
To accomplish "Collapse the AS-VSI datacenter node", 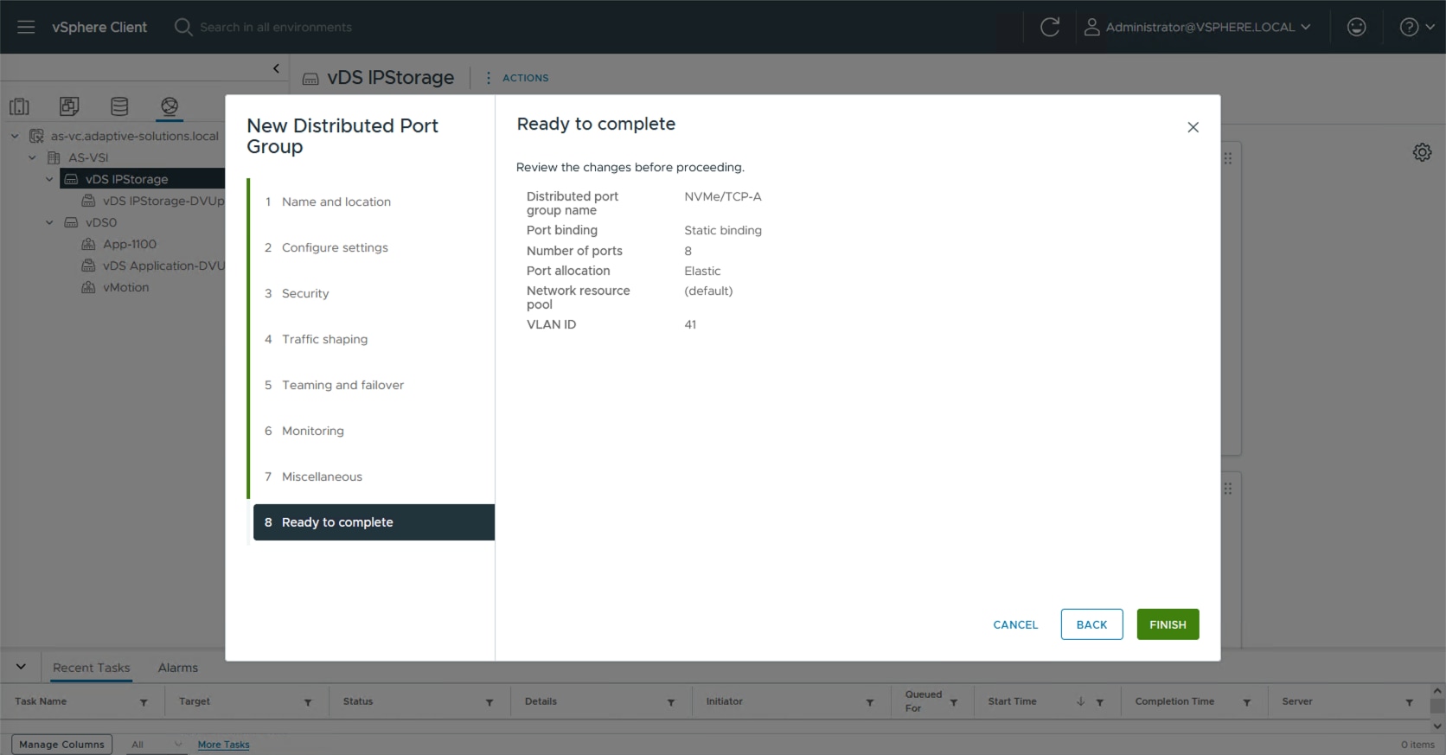I will (32, 157).
